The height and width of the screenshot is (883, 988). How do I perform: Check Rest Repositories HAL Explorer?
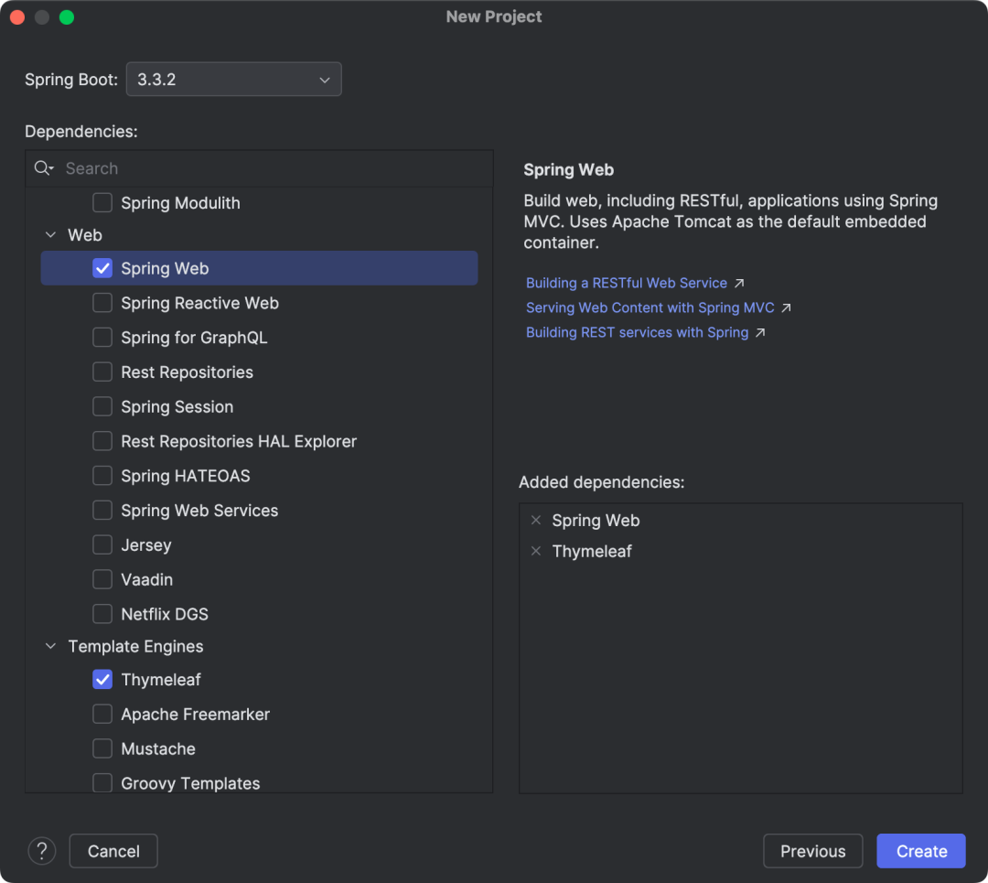pos(102,441)
